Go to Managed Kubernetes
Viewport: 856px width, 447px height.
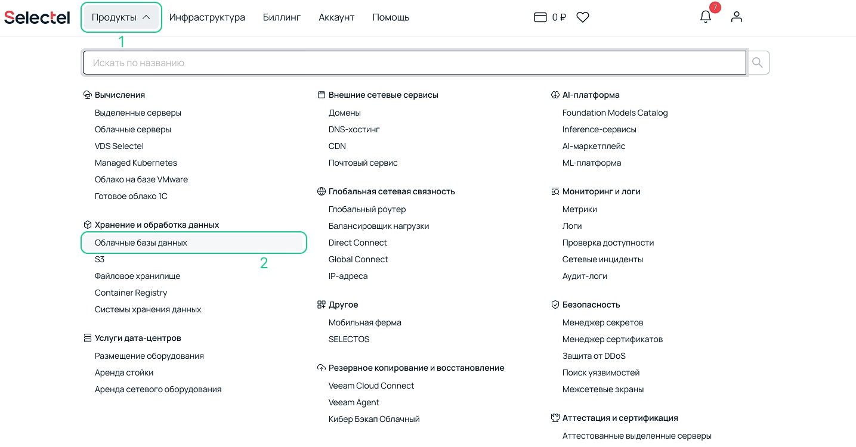tap(136, 163)
